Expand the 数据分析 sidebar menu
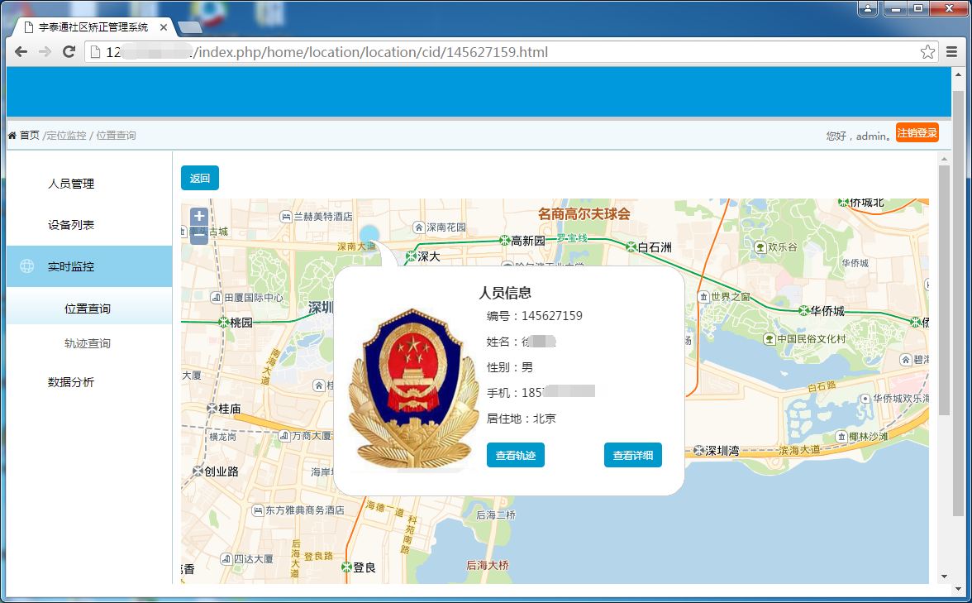The width and height of the screenshot is (972, 603). coord(71,382)
